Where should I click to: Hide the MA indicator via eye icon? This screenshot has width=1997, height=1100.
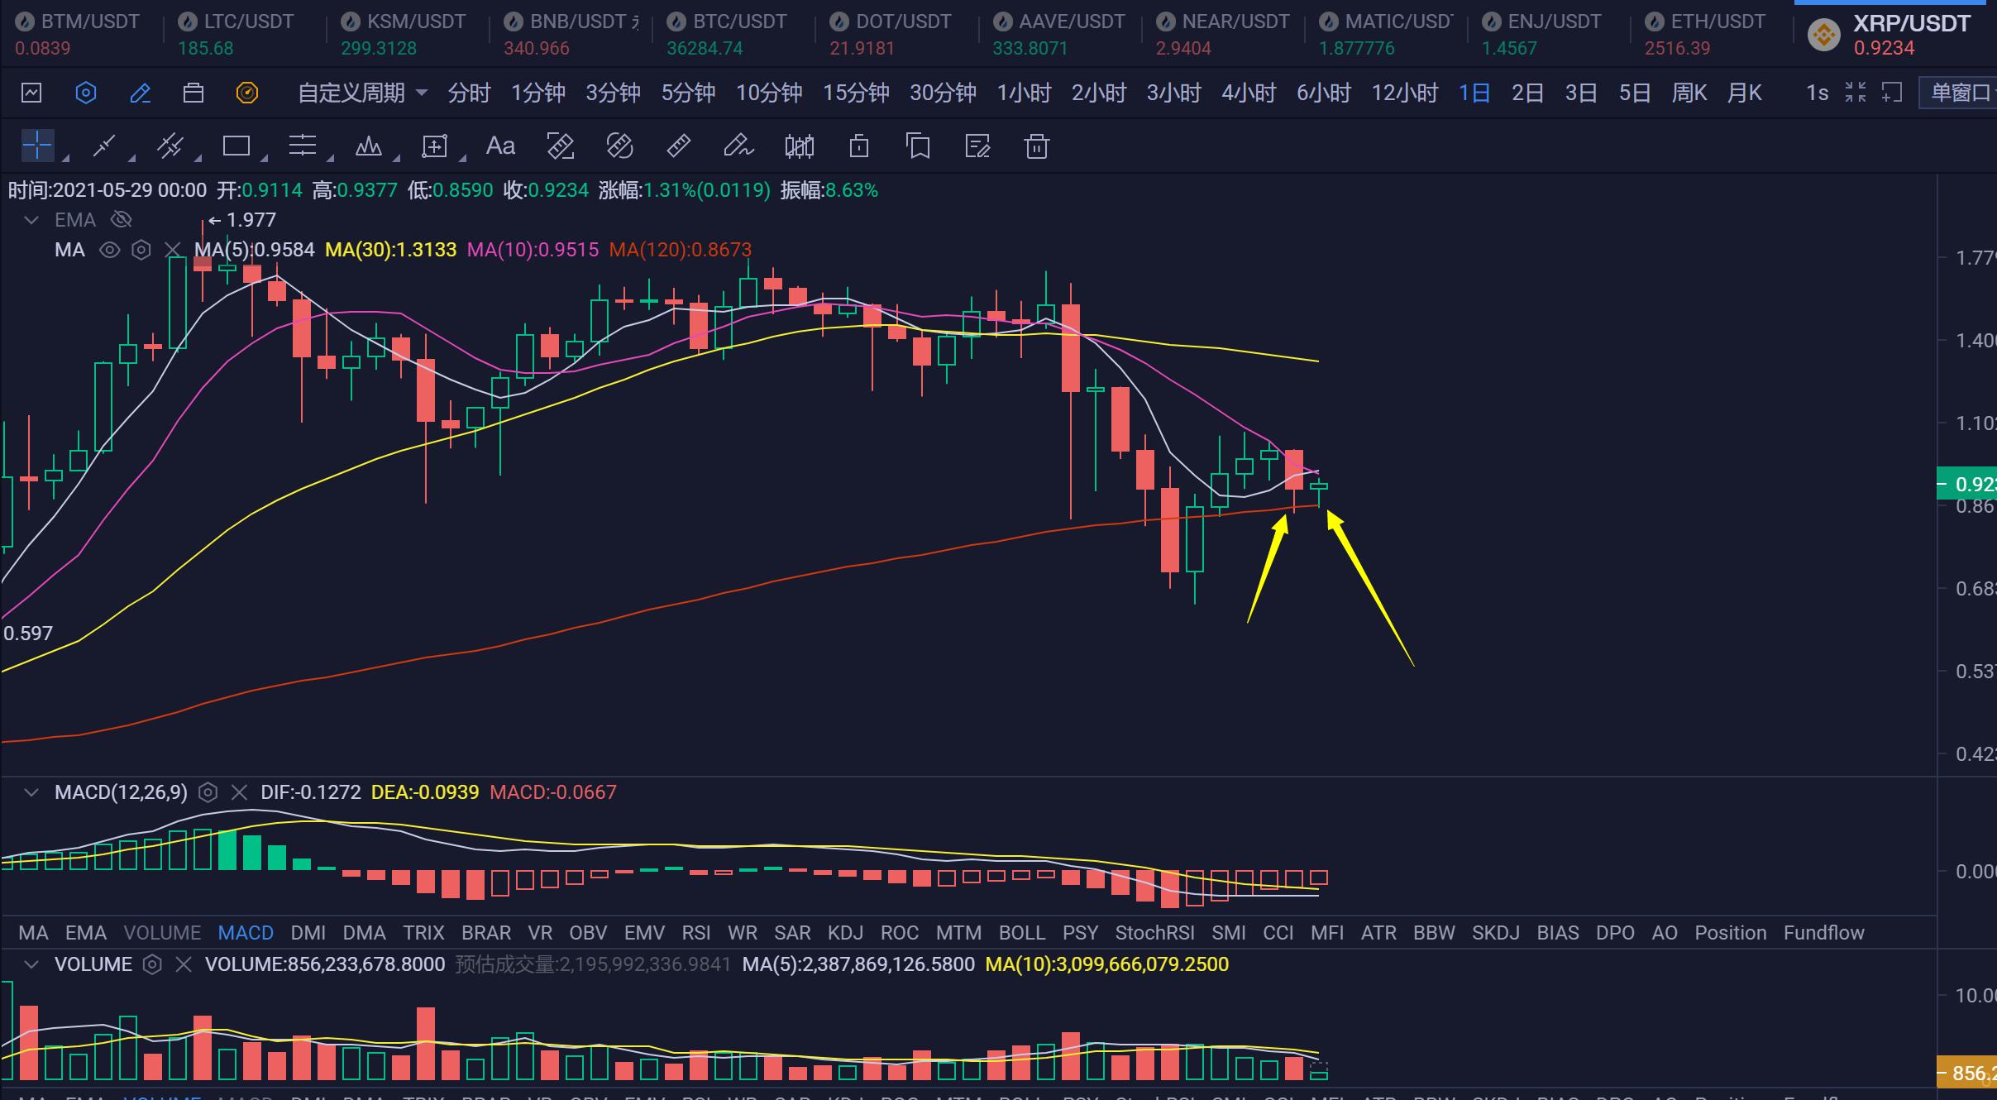pyautogui.click(x=109, y=250)
